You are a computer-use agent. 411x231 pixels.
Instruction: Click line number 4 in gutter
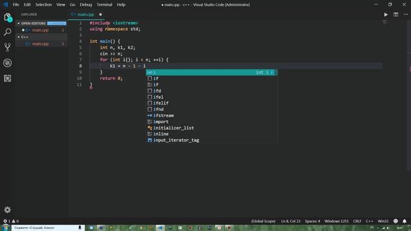click(x=80, y=41)
